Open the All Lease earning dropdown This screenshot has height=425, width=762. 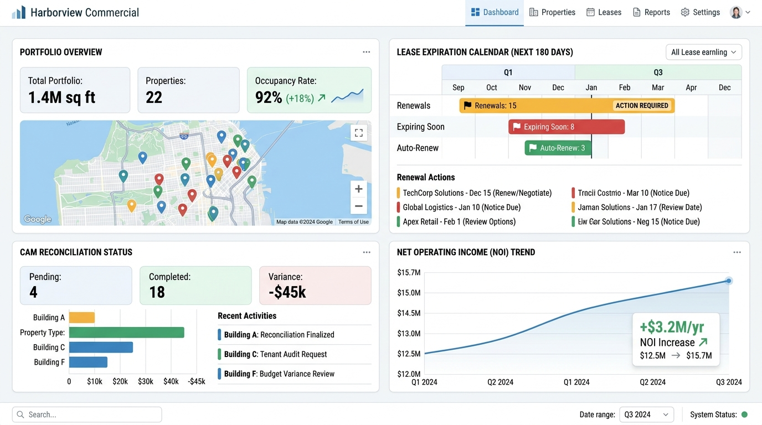tap(704, 52)
